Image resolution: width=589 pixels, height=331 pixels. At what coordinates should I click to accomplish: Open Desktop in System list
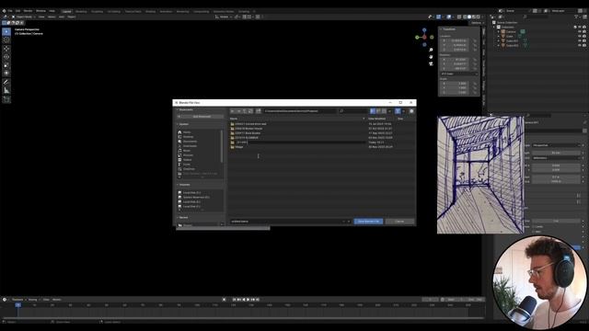pyautogui.click(x=188, y=137)
